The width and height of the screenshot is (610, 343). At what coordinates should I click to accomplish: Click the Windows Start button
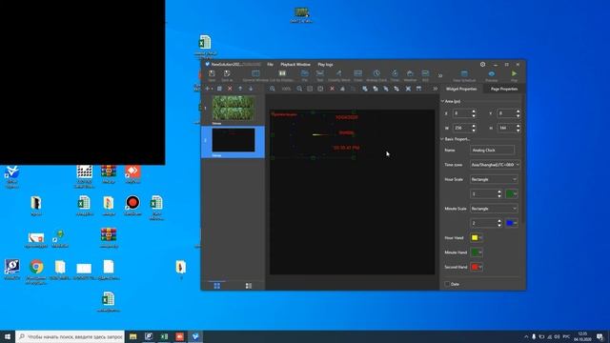[8, 336]
